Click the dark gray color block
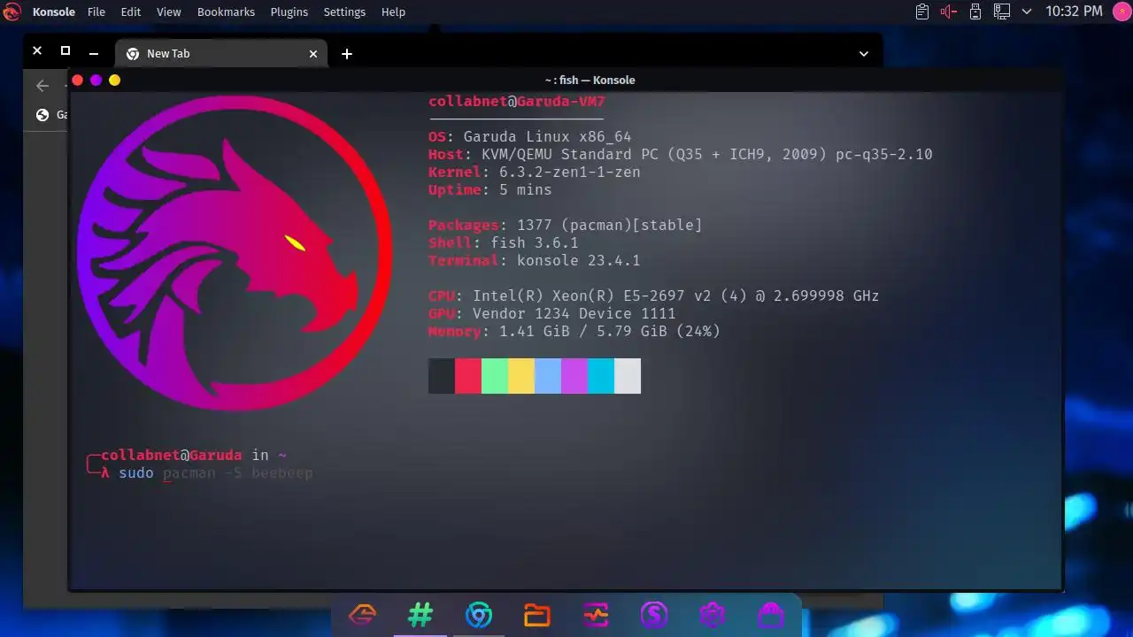Image resolution: width=1133 pixels, height=637 pixels. (442, 376)
